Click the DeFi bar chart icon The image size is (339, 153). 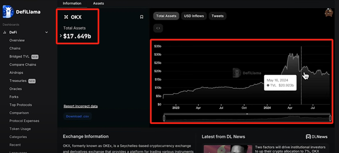pos(5,32)
